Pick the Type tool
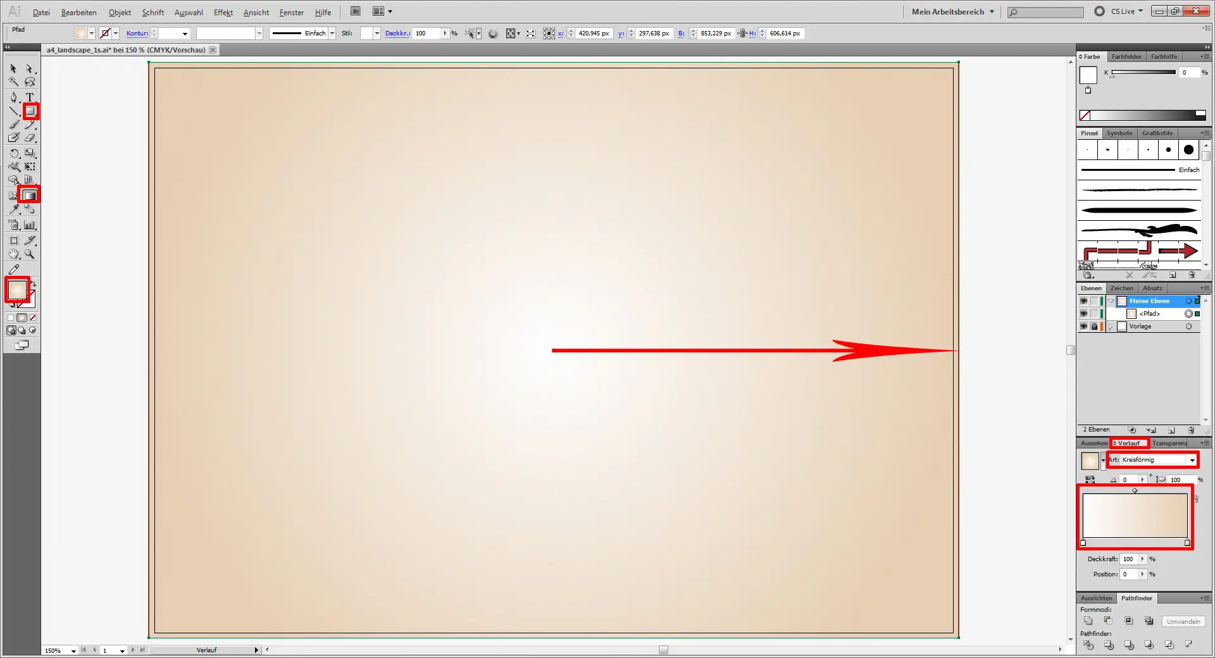 click(x=30, y=97)
